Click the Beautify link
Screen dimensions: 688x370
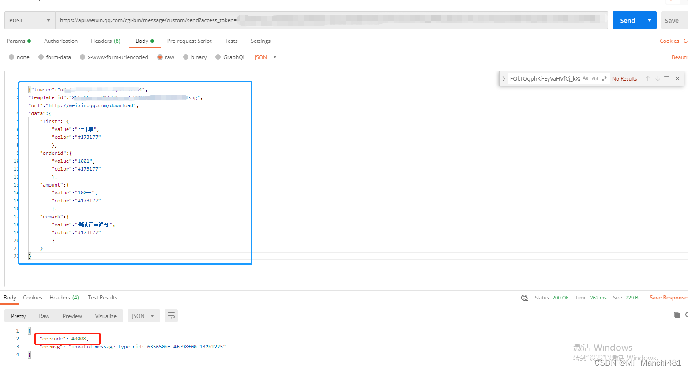[680, 57]
